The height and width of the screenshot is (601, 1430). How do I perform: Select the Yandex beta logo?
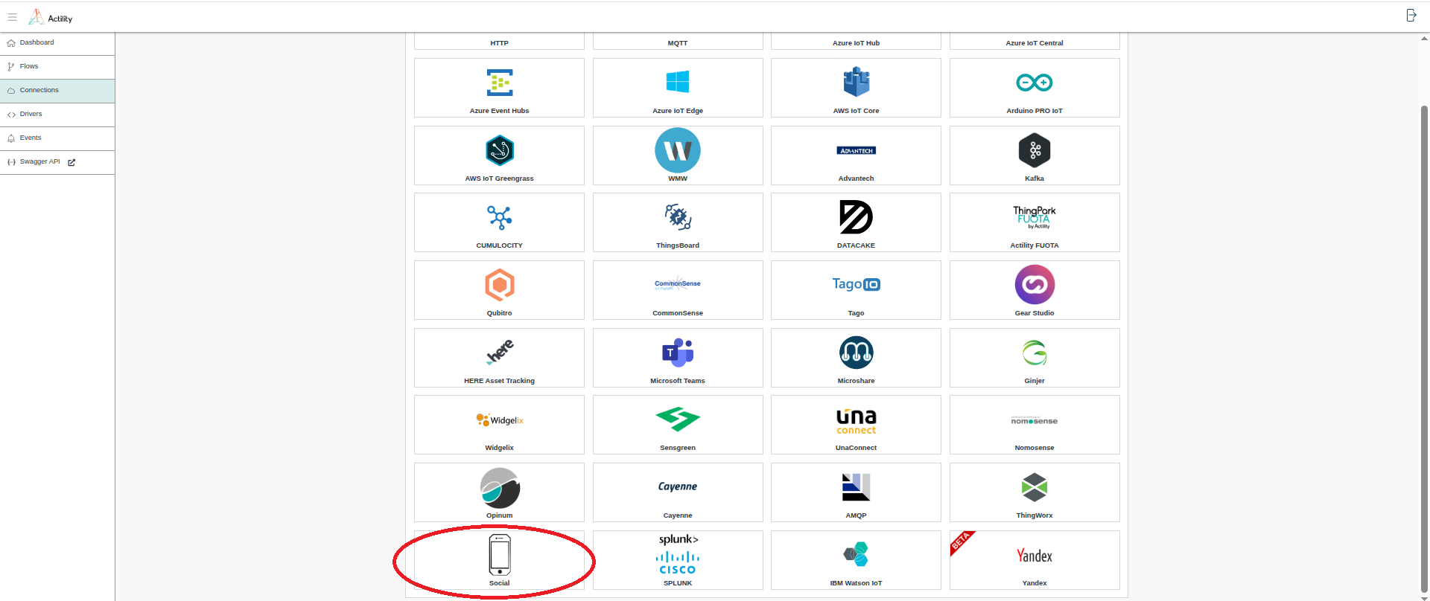coord(1035,556)
